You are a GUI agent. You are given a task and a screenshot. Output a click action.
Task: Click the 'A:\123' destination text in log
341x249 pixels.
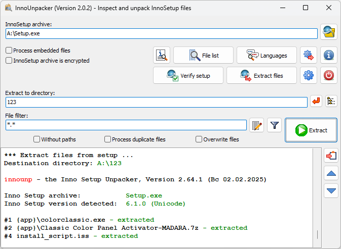109,163
